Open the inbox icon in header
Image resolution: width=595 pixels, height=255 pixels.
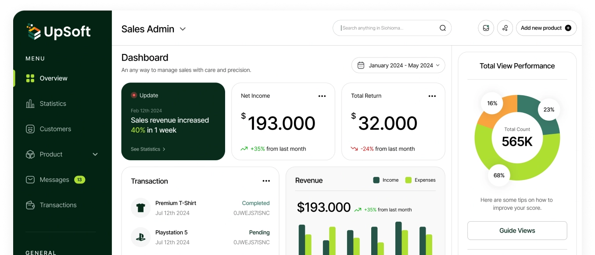coord(486,28)
